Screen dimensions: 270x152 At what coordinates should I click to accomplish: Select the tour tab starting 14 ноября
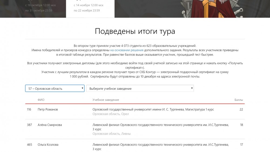point(89,8)
